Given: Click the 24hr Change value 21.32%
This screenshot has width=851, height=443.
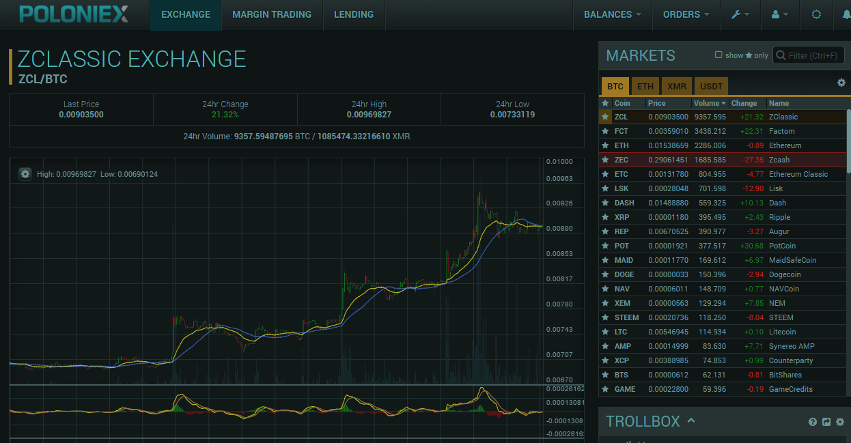Looking at the screenshot, I should (225, 115).
